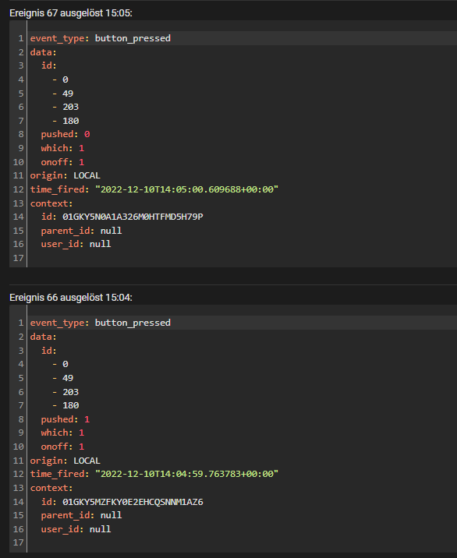This screenshot has width=457, height=558.
Task: Click 'which: 1' line in Ereignis 66
Action: (62, 433)
